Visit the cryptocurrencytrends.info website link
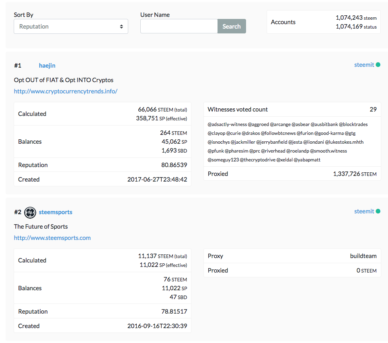This screenshot has height=343, width=388. 66,91
